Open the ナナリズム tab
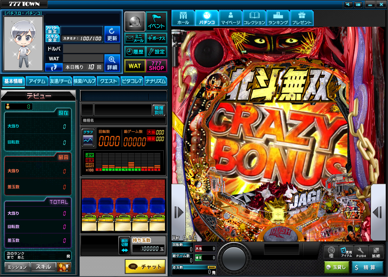The height and width of the screenshot is (277, 388). 156,81
